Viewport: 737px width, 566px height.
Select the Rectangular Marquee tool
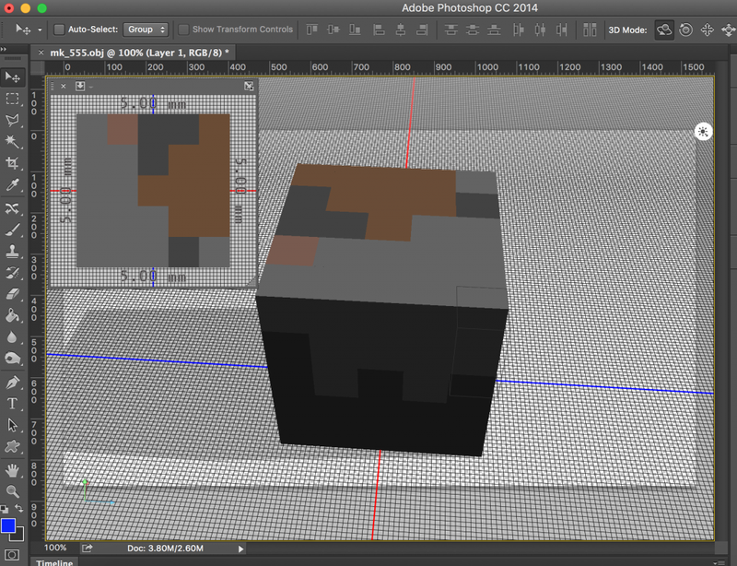(13, 99)
